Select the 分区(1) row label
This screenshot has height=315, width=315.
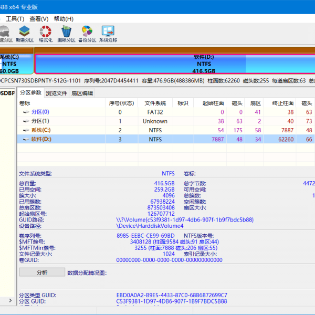40,121
